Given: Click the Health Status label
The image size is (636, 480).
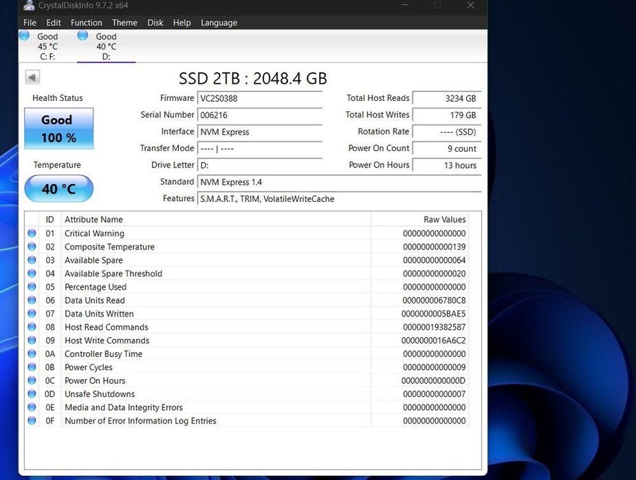Looking at the screenshot, I should tap(58, 98).
